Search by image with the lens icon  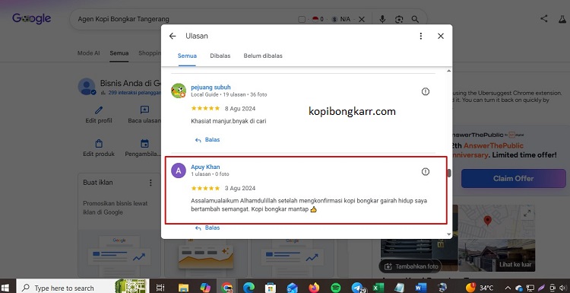(x=399, y=19)
